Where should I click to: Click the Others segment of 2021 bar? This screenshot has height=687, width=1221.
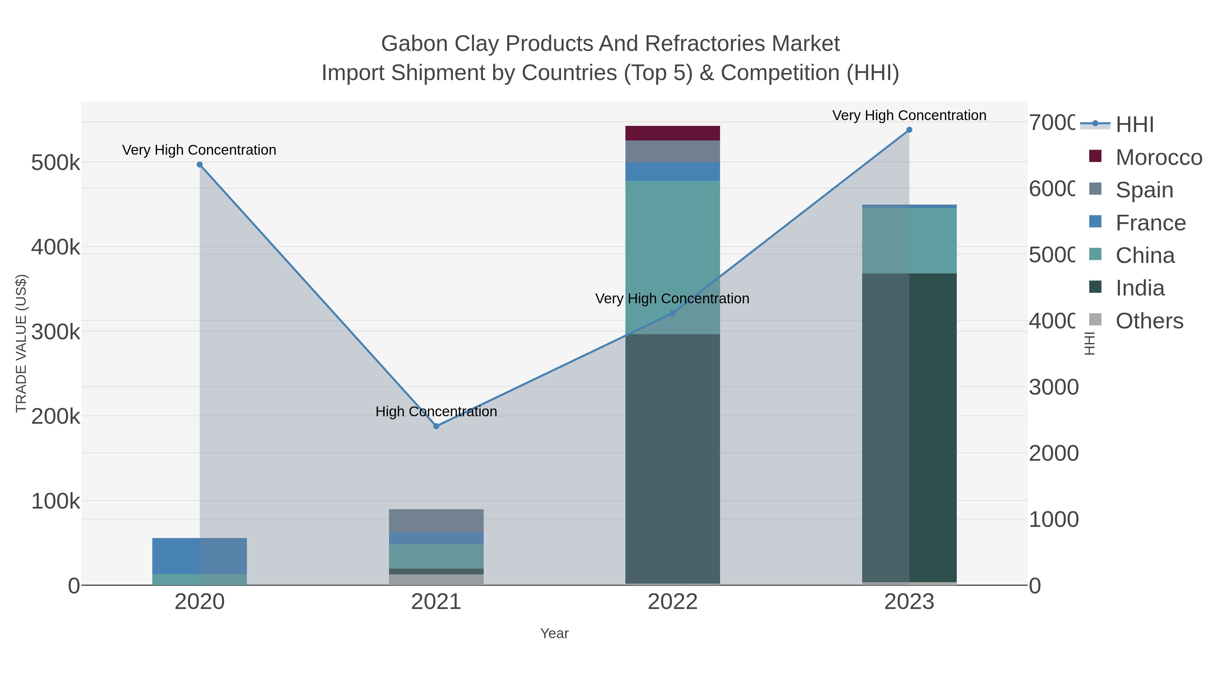tap(436, 580)
